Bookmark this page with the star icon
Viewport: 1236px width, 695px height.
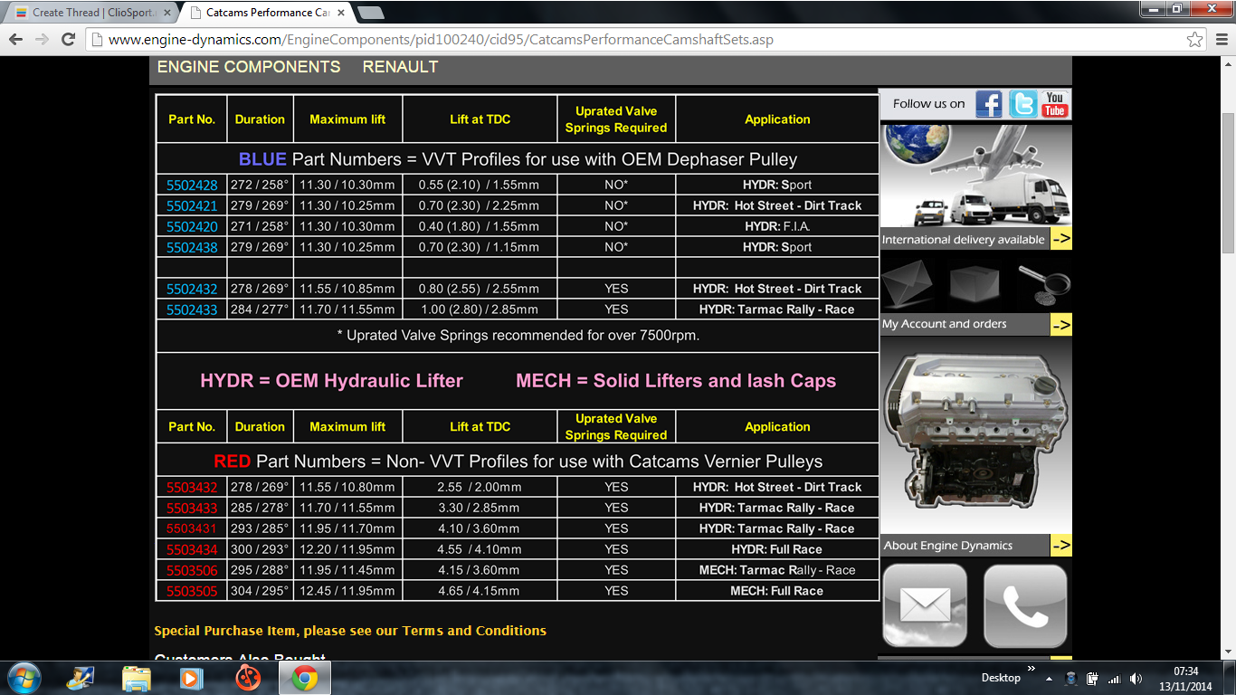coord(1195,40)
